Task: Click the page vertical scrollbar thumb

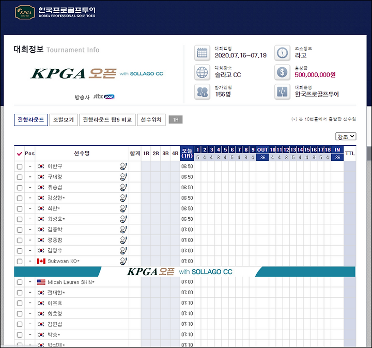Action: pyautogui.click(x=369, y=154)
